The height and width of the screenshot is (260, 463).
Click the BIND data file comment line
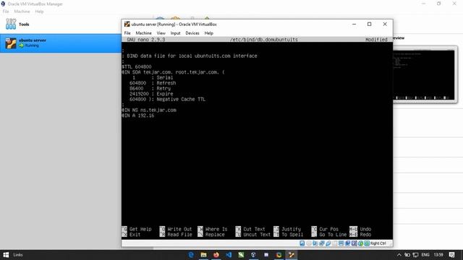click(x=190, y=56)
